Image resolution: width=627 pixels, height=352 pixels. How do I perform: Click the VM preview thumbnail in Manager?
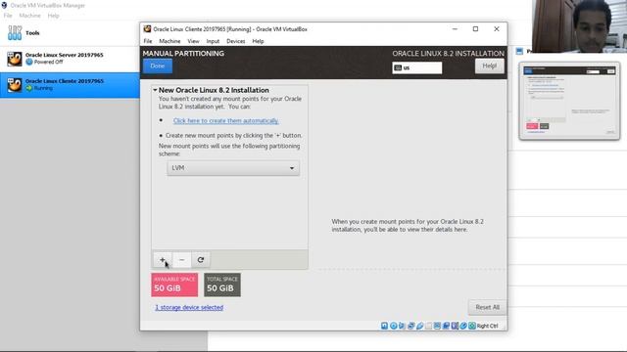click(569, 101)
